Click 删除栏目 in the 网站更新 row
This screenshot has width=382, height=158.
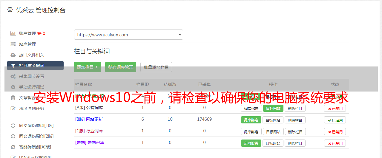point(295,120)
